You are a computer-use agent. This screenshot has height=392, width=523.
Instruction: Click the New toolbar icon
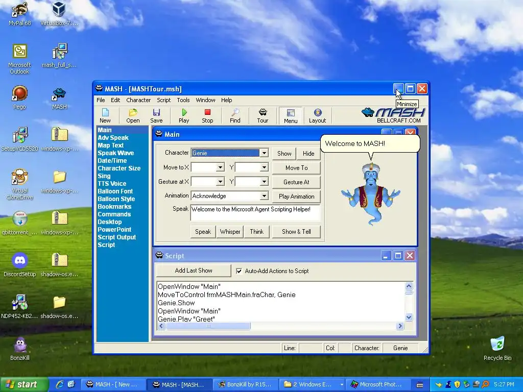[x=105, y=116]
